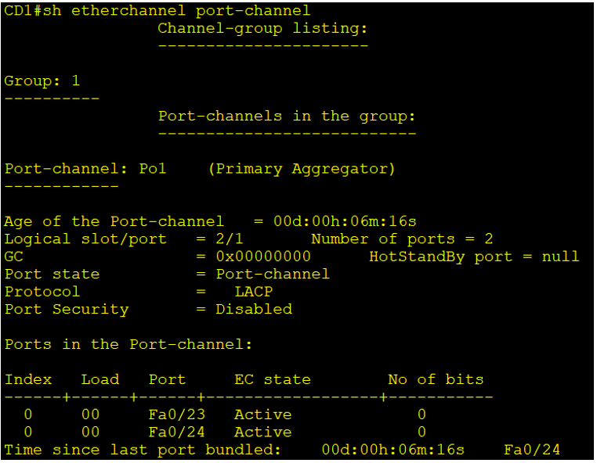Click the 'Active' state on the Fa0/24 row

(x=262, y=432)
